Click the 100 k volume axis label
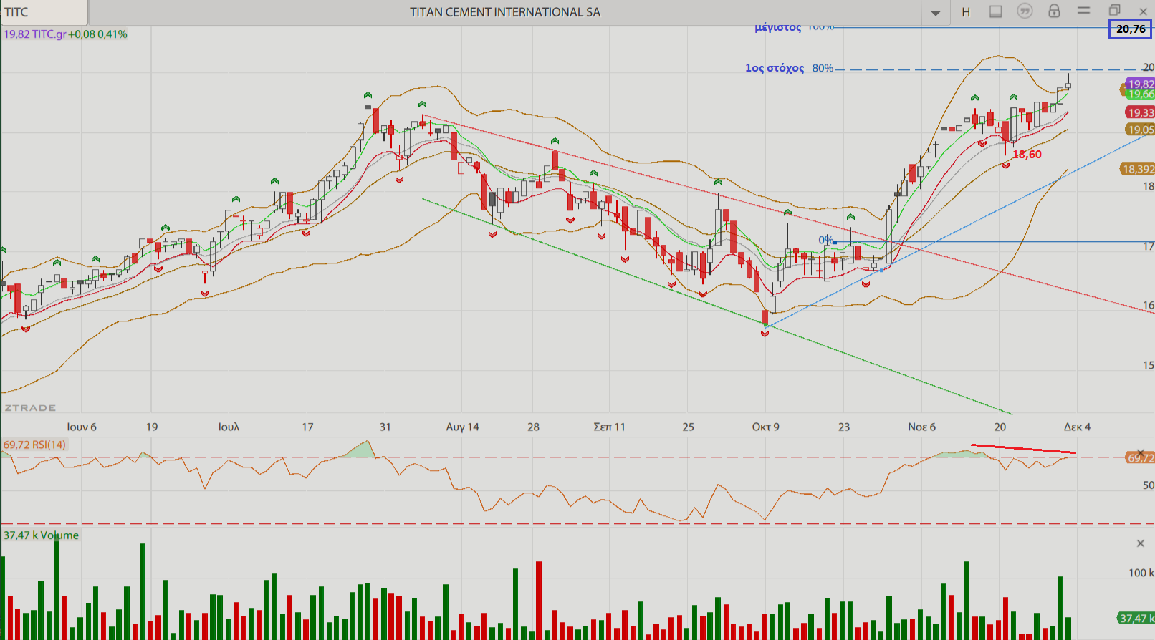Image resolution: width=1155 pixels, height=640 pixels. 1141,573
